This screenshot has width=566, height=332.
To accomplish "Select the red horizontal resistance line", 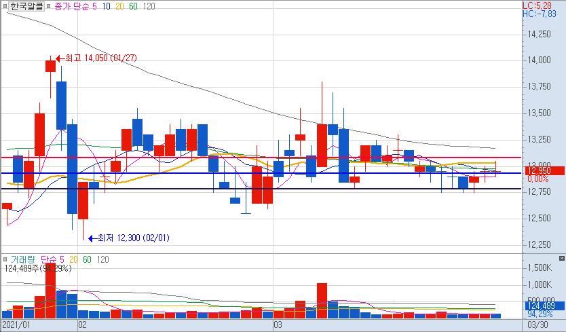I will [x=261, y=158].
